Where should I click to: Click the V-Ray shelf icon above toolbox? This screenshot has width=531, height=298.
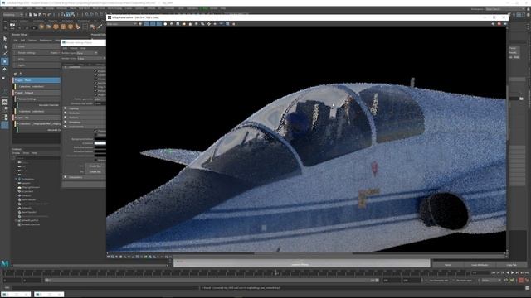pyautogui.click(x=12, y=26)
